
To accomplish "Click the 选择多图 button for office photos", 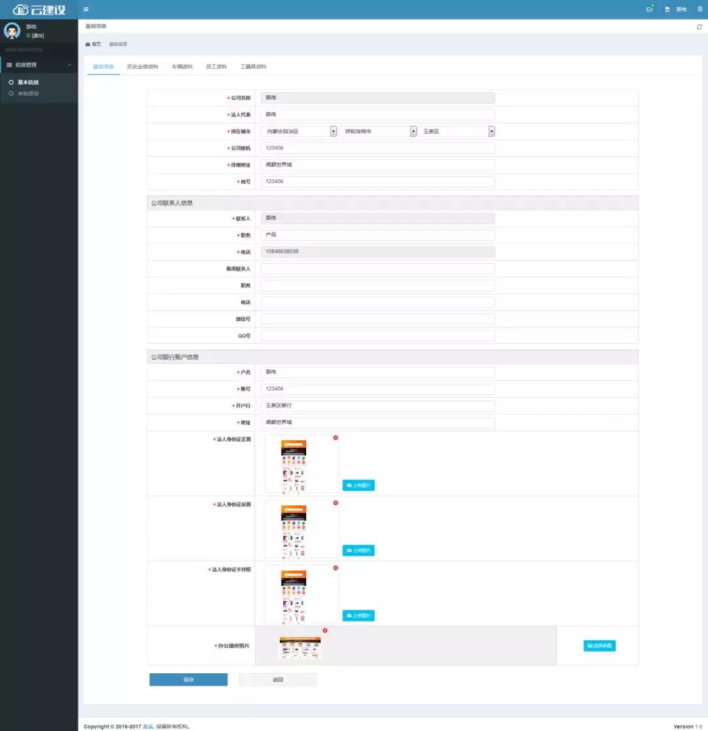I will (x=599, y=646).
